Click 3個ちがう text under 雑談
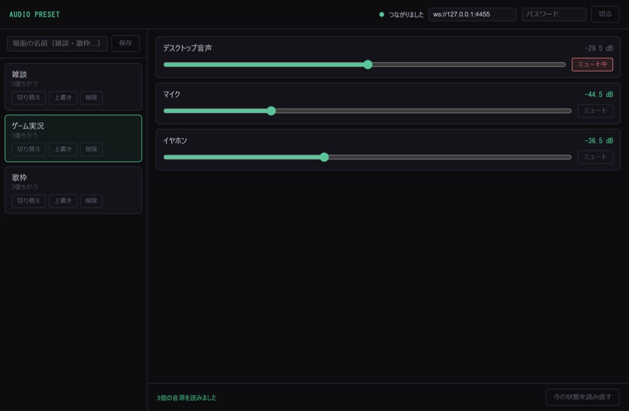This screenshot has height=411, width=629. 25,84
